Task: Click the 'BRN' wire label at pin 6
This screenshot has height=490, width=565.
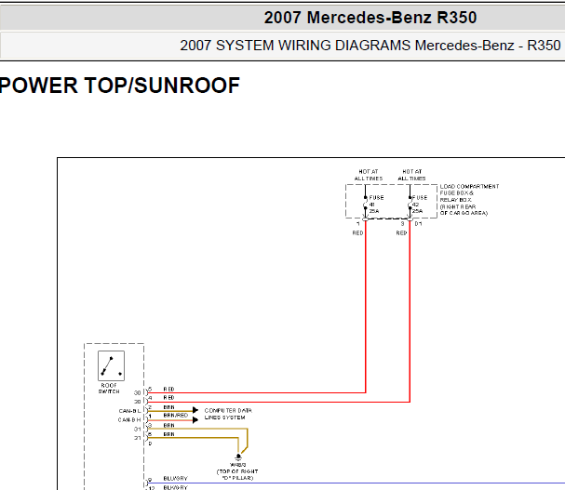Action: tap(168, 434)
